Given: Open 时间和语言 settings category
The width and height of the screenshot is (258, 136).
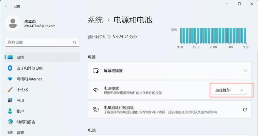Looking at the screenshot, I should pos(42,122).
